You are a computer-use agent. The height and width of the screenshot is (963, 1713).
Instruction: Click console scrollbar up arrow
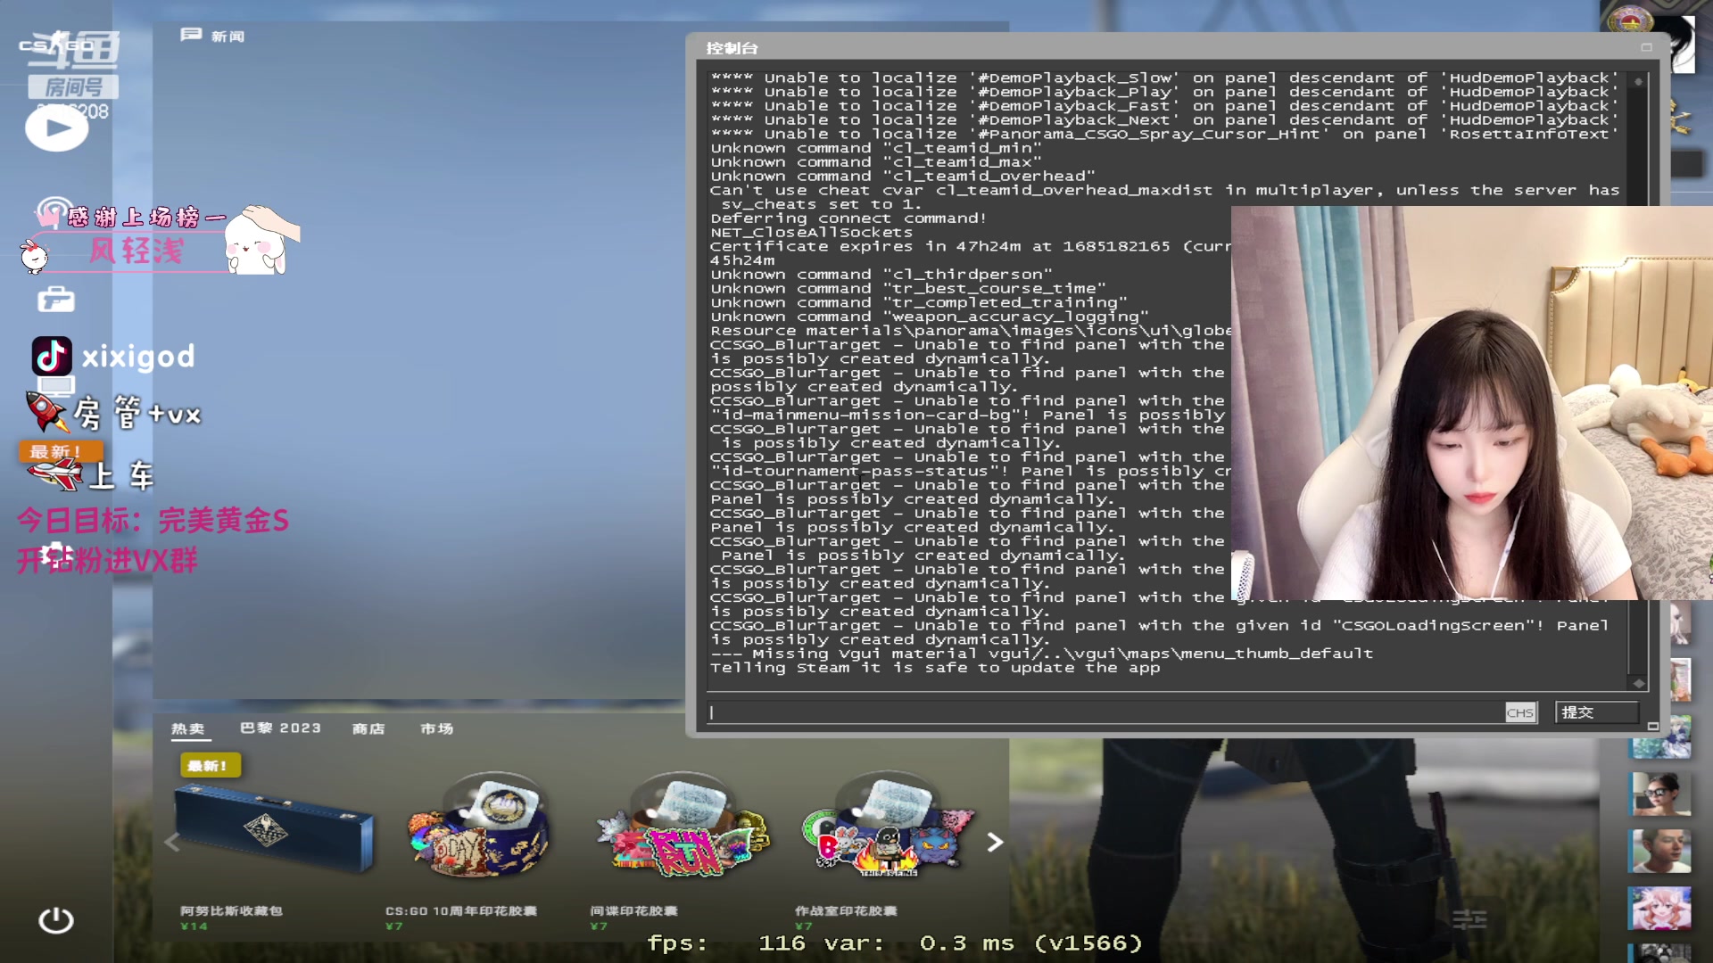1638,81
